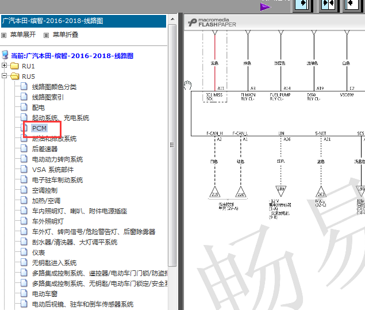Click computer icon beside 当前 link
Image resolution: width=365 pixels, height=310 pixels.
[x=5, y=55]
